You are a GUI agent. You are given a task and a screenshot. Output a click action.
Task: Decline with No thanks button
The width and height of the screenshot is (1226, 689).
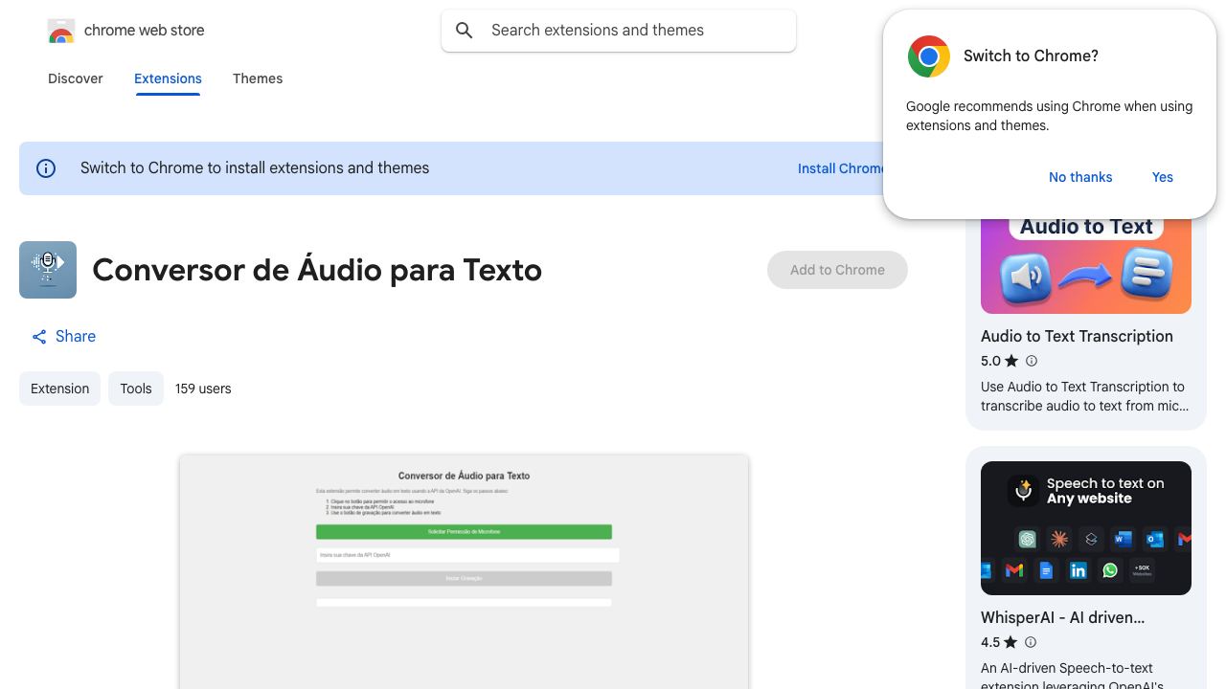(1080, 177)
